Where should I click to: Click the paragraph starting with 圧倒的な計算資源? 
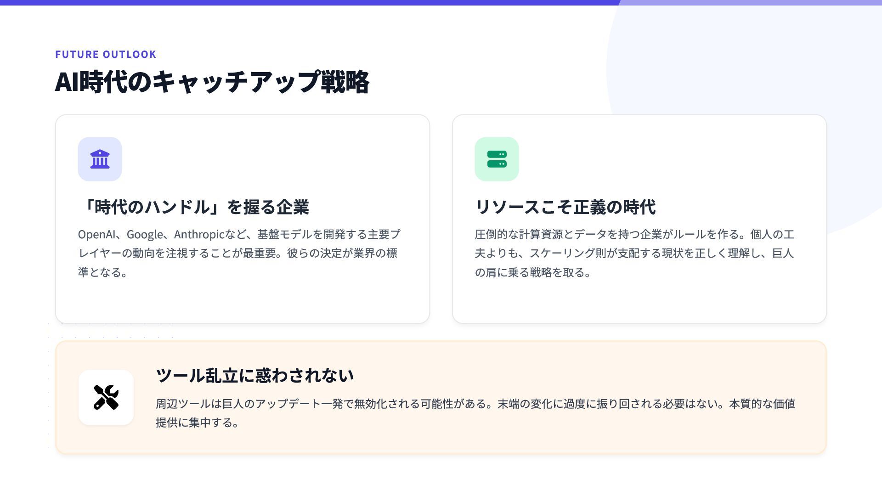634,254
